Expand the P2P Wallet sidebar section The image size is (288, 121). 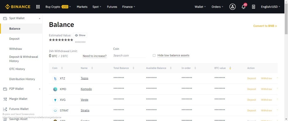(40, 89)
